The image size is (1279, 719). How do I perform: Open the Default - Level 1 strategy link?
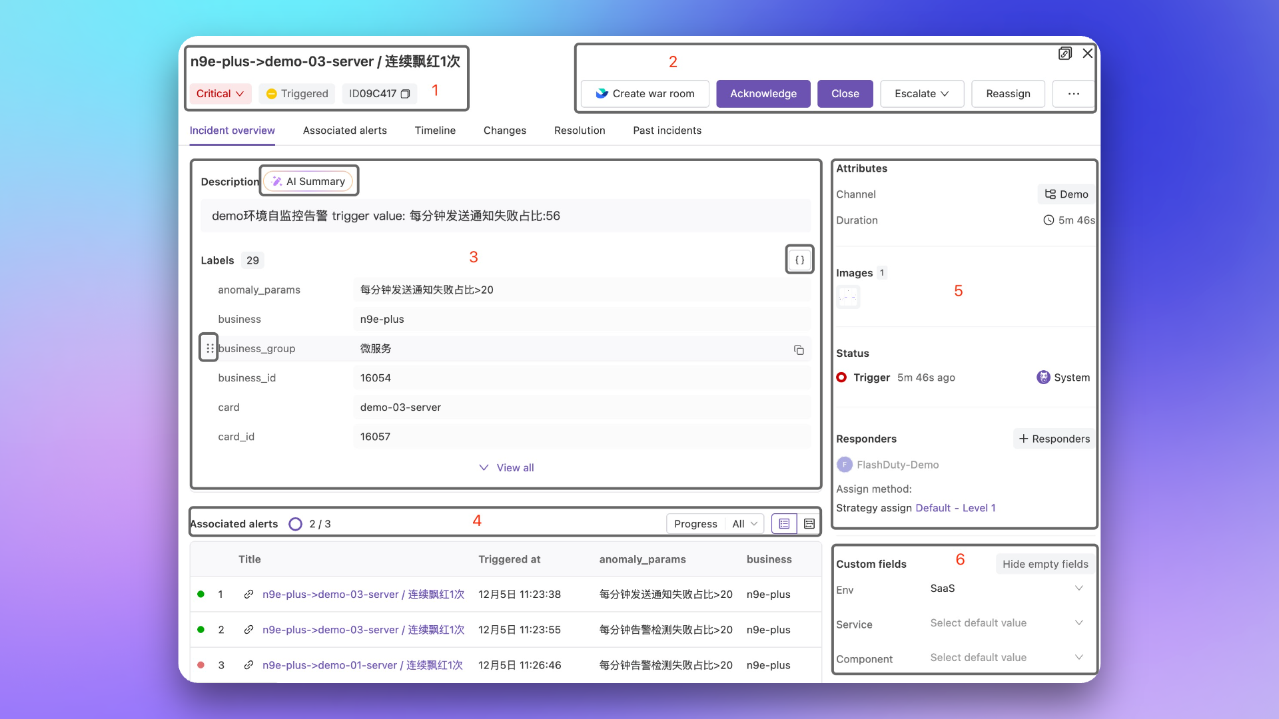coord(955,508)
